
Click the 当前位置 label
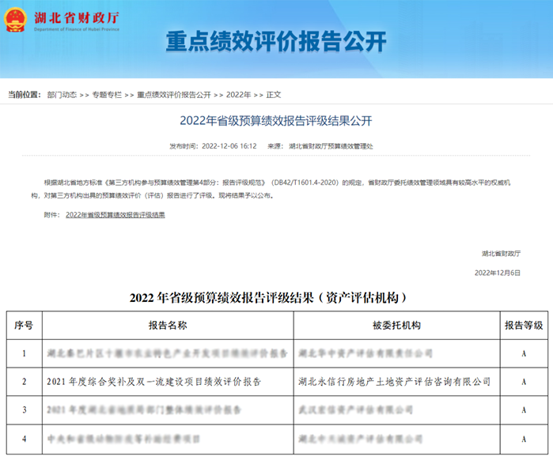click(x=25, y=95)
